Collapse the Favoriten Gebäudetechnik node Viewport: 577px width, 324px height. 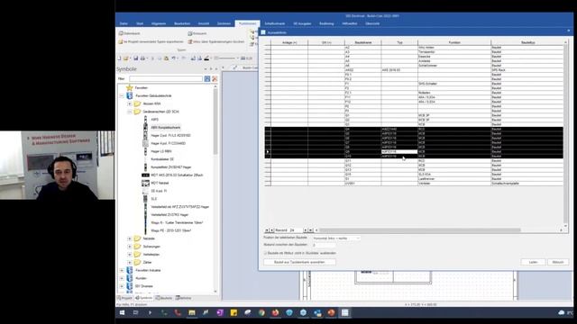tap(122, 96)
